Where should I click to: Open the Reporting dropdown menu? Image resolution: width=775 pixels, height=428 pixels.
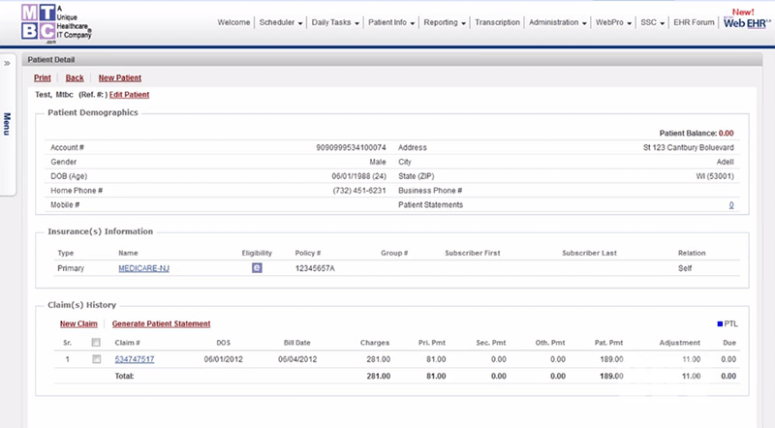447,22
